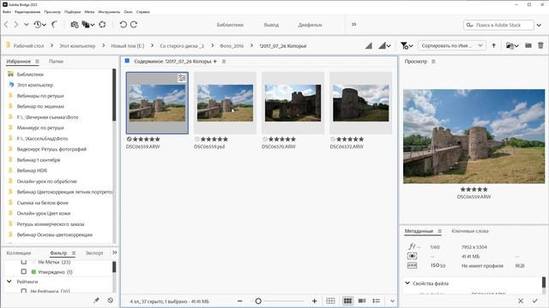
Task: Click the pin filter icon
Action: (96, 300)
